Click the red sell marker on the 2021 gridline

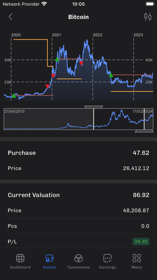pyautogui.click(x=53, y=76)
